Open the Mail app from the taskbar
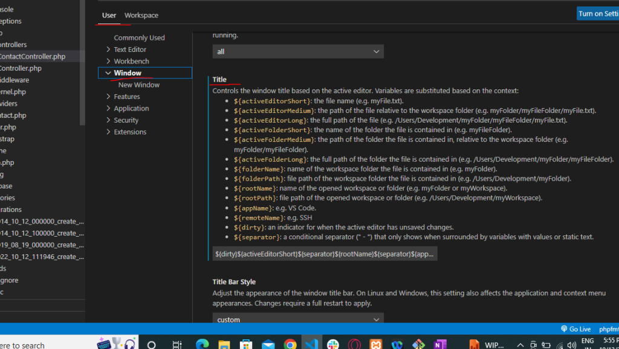Viewport: 619px width, 349px height. click(x=268, y=345)
